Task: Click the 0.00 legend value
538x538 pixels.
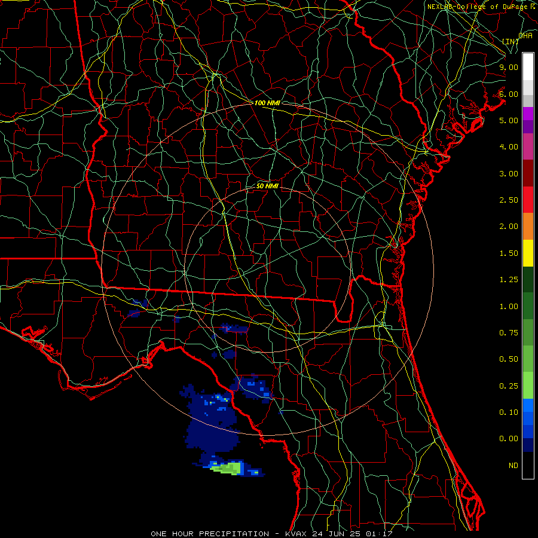Action: pyautogui.click(x=509, y=439)
